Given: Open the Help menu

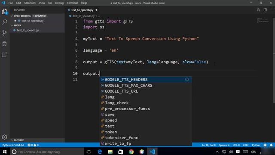Looking at the screenshot, I should (84, 3).
